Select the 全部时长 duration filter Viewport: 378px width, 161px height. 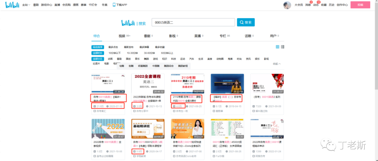click(x=98, y=53)
